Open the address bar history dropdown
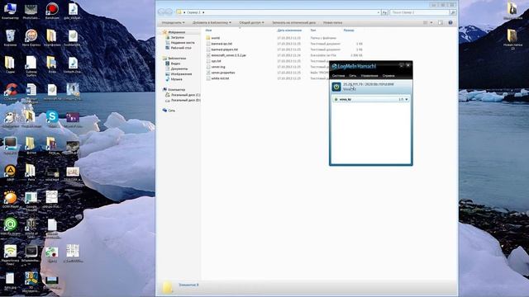529x297 pixels. pyautogui.click(x=379, y=12)
